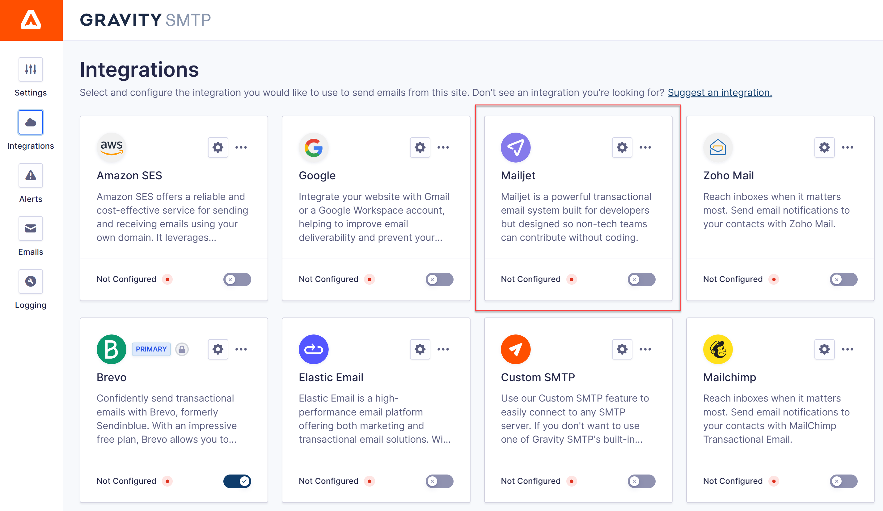Open Google three-dot menu
The width and height of the screenshot is (883, 511).
(x=443, y=147)
